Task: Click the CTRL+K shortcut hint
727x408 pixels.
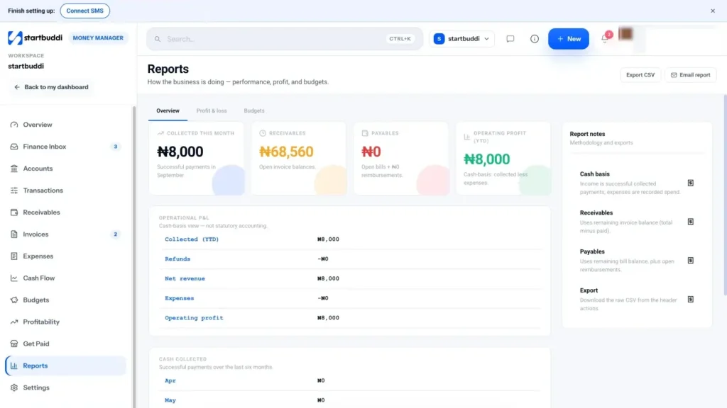Action: (x=400, y=39)
